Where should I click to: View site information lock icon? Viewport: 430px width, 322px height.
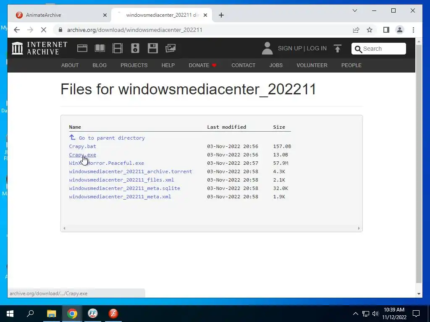[60, 30]
